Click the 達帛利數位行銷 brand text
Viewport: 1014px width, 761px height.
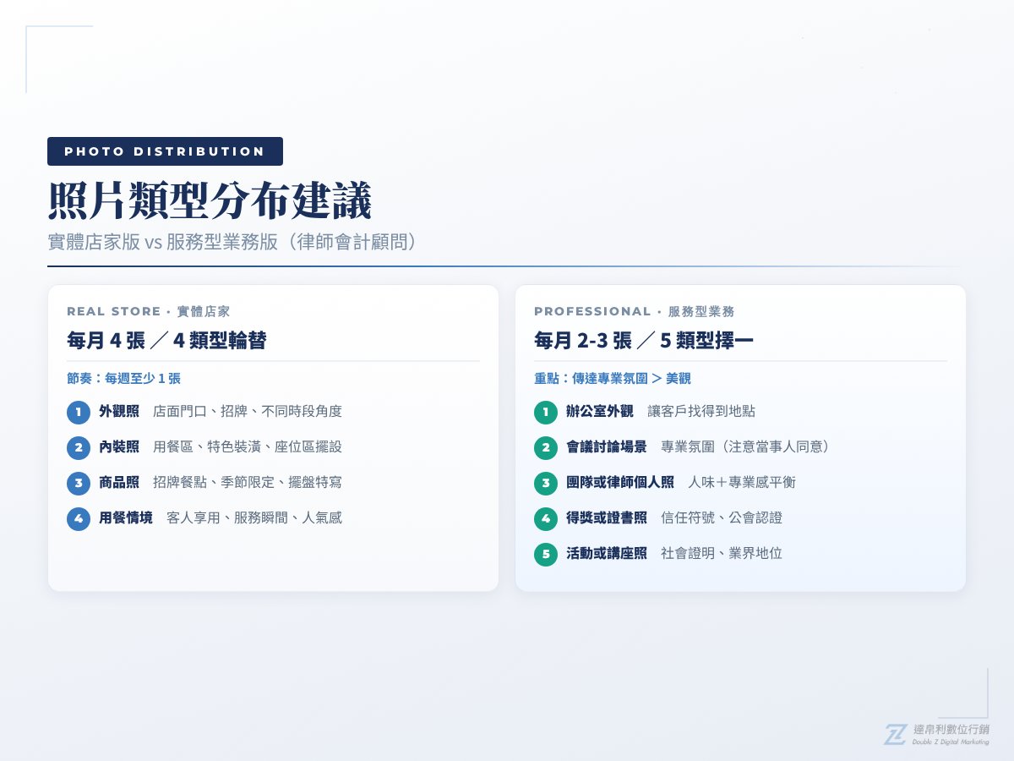[951, 729]
